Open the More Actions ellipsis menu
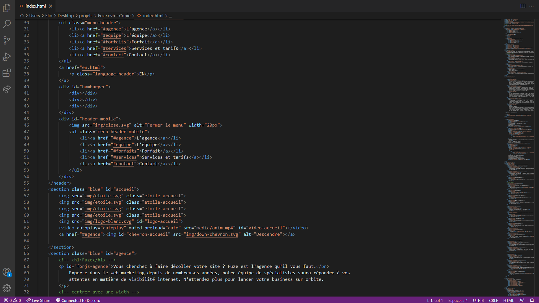Viewport: 539px width, 303px height. (531, 6)
